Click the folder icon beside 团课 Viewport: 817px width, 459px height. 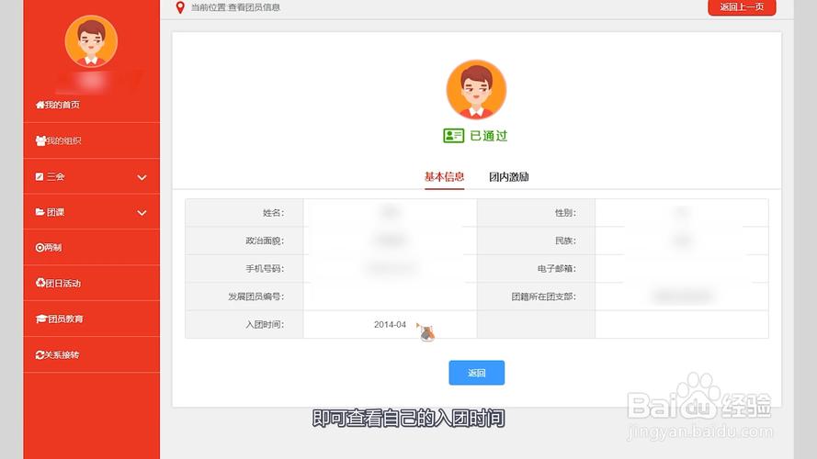click(40, 212)
